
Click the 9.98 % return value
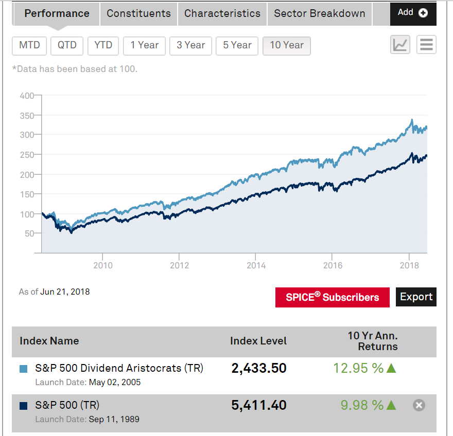click(x=362, y=405)
